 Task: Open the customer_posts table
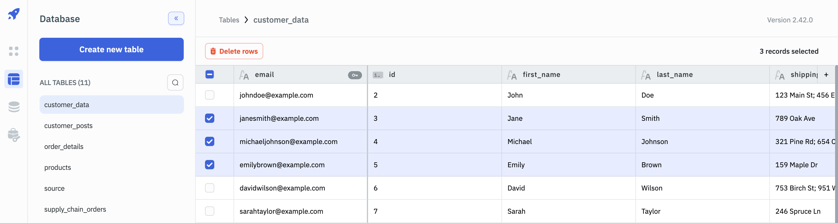pyautogui.click(x=68, y=126)
